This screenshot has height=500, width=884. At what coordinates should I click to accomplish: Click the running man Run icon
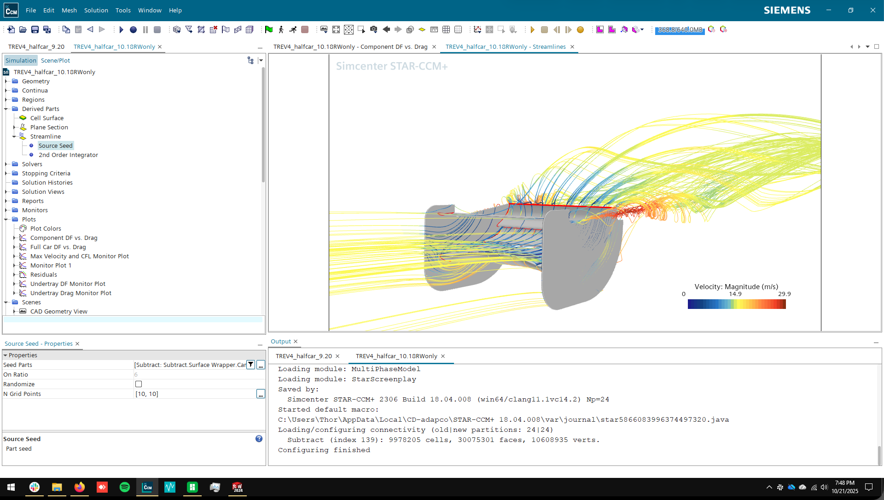[293, 30]
